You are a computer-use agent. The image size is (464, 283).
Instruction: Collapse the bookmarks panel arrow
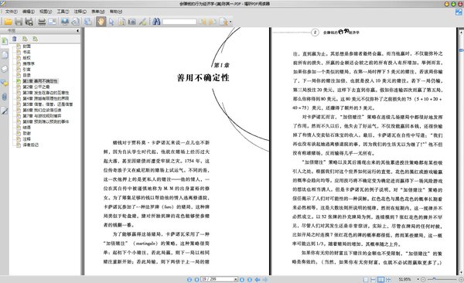click(77, 30)
